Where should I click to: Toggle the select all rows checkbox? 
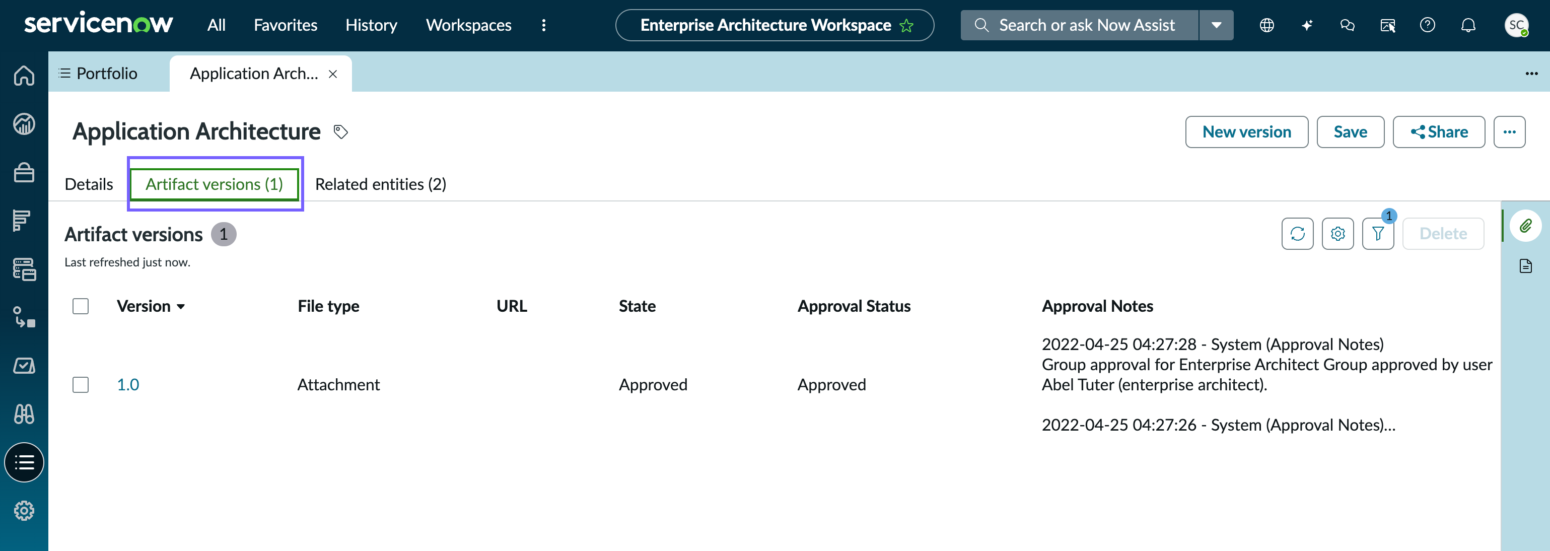pyautogui.click(x=81, y=306)
